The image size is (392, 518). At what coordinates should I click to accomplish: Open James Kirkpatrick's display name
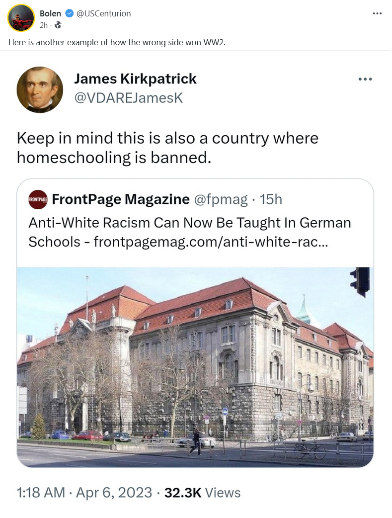(135, 79)
